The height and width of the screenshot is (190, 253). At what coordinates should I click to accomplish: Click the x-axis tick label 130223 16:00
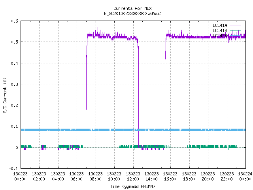coord(170,177)
